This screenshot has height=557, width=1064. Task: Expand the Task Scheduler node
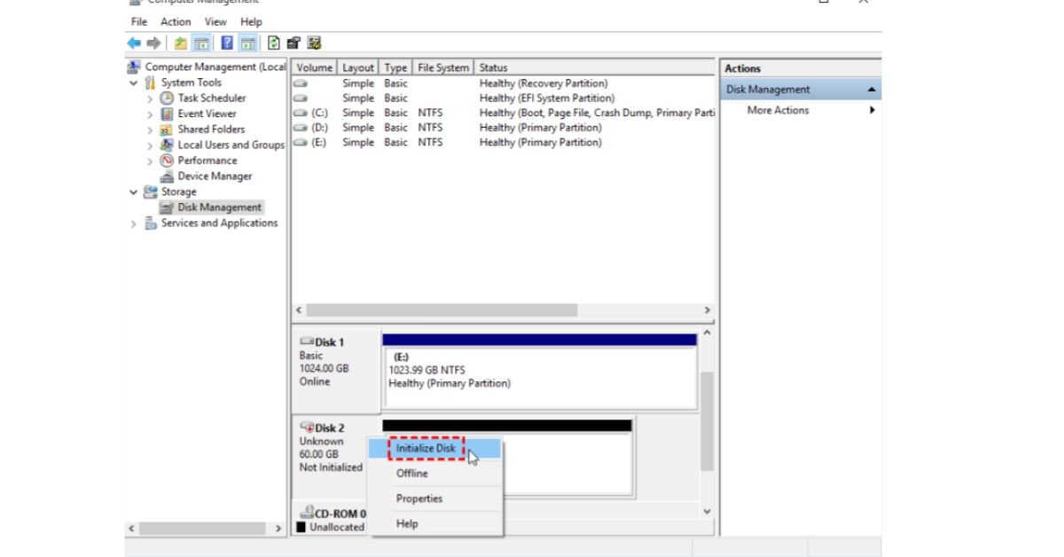[150, 98]
